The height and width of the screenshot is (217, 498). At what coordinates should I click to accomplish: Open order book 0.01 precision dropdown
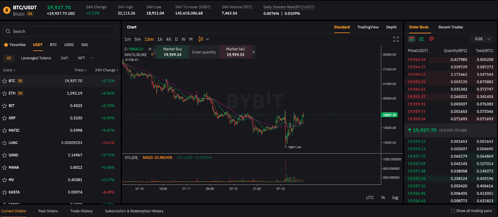click(482, 39)
